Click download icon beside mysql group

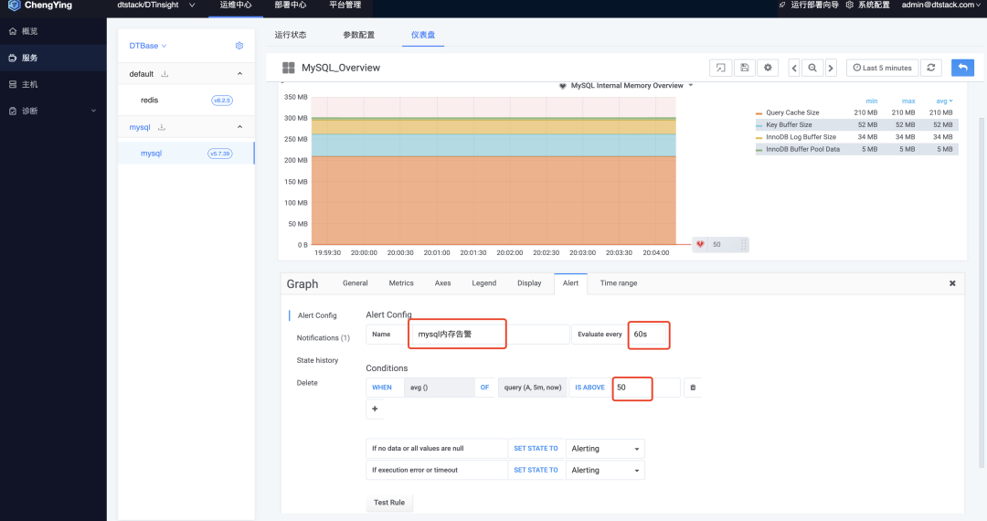(162, 127)
